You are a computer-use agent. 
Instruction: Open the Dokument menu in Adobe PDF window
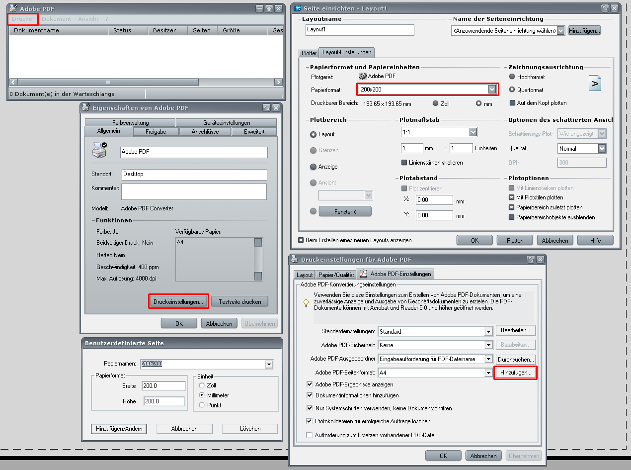click(57, 19)
